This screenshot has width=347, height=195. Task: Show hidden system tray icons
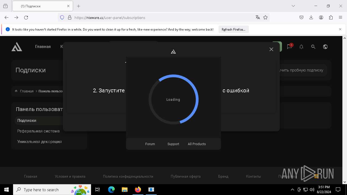click(x=292, y=190)
